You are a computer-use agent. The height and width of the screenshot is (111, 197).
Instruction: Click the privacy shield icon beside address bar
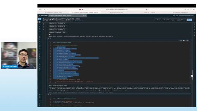83,10
